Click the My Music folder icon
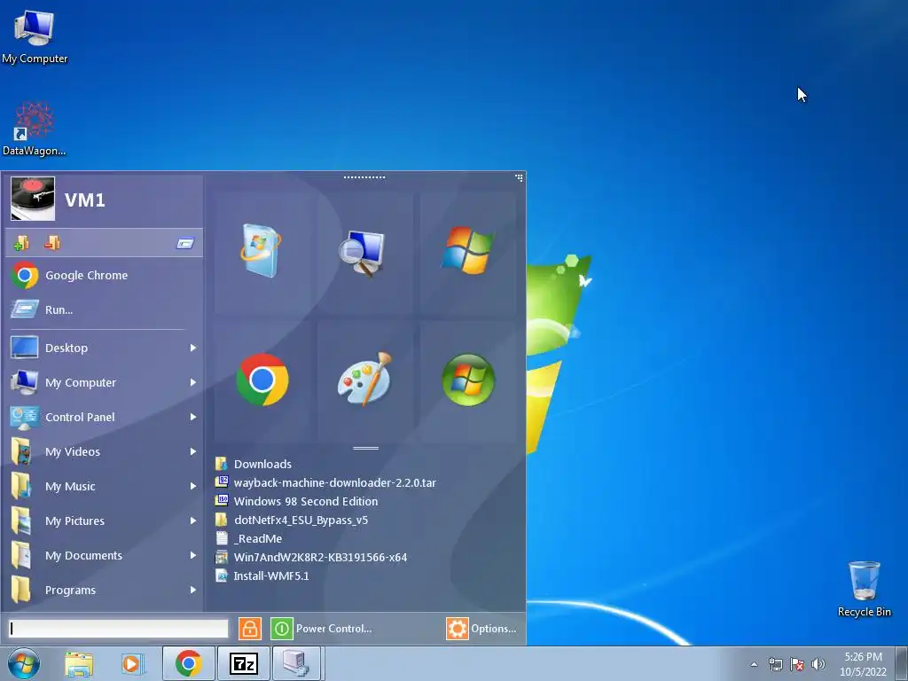Screen dimensions: 908x681 click(22, 486)
